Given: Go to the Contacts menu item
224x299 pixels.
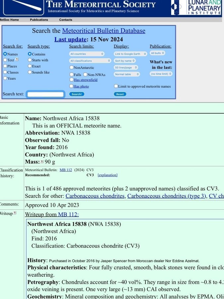Looking at the screenshot, I should coord(66,20).
